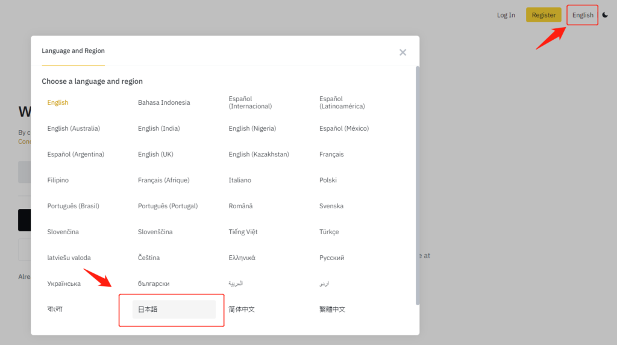Select English language option
Viewport: 617px width, 345px height.
coord(58,102)
